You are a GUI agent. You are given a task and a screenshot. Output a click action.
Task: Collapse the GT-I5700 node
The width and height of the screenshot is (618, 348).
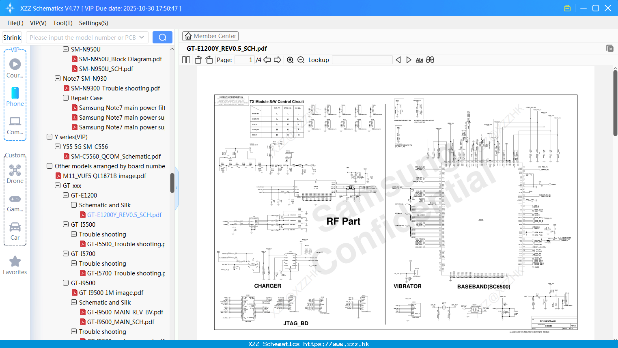pos(66,253)
